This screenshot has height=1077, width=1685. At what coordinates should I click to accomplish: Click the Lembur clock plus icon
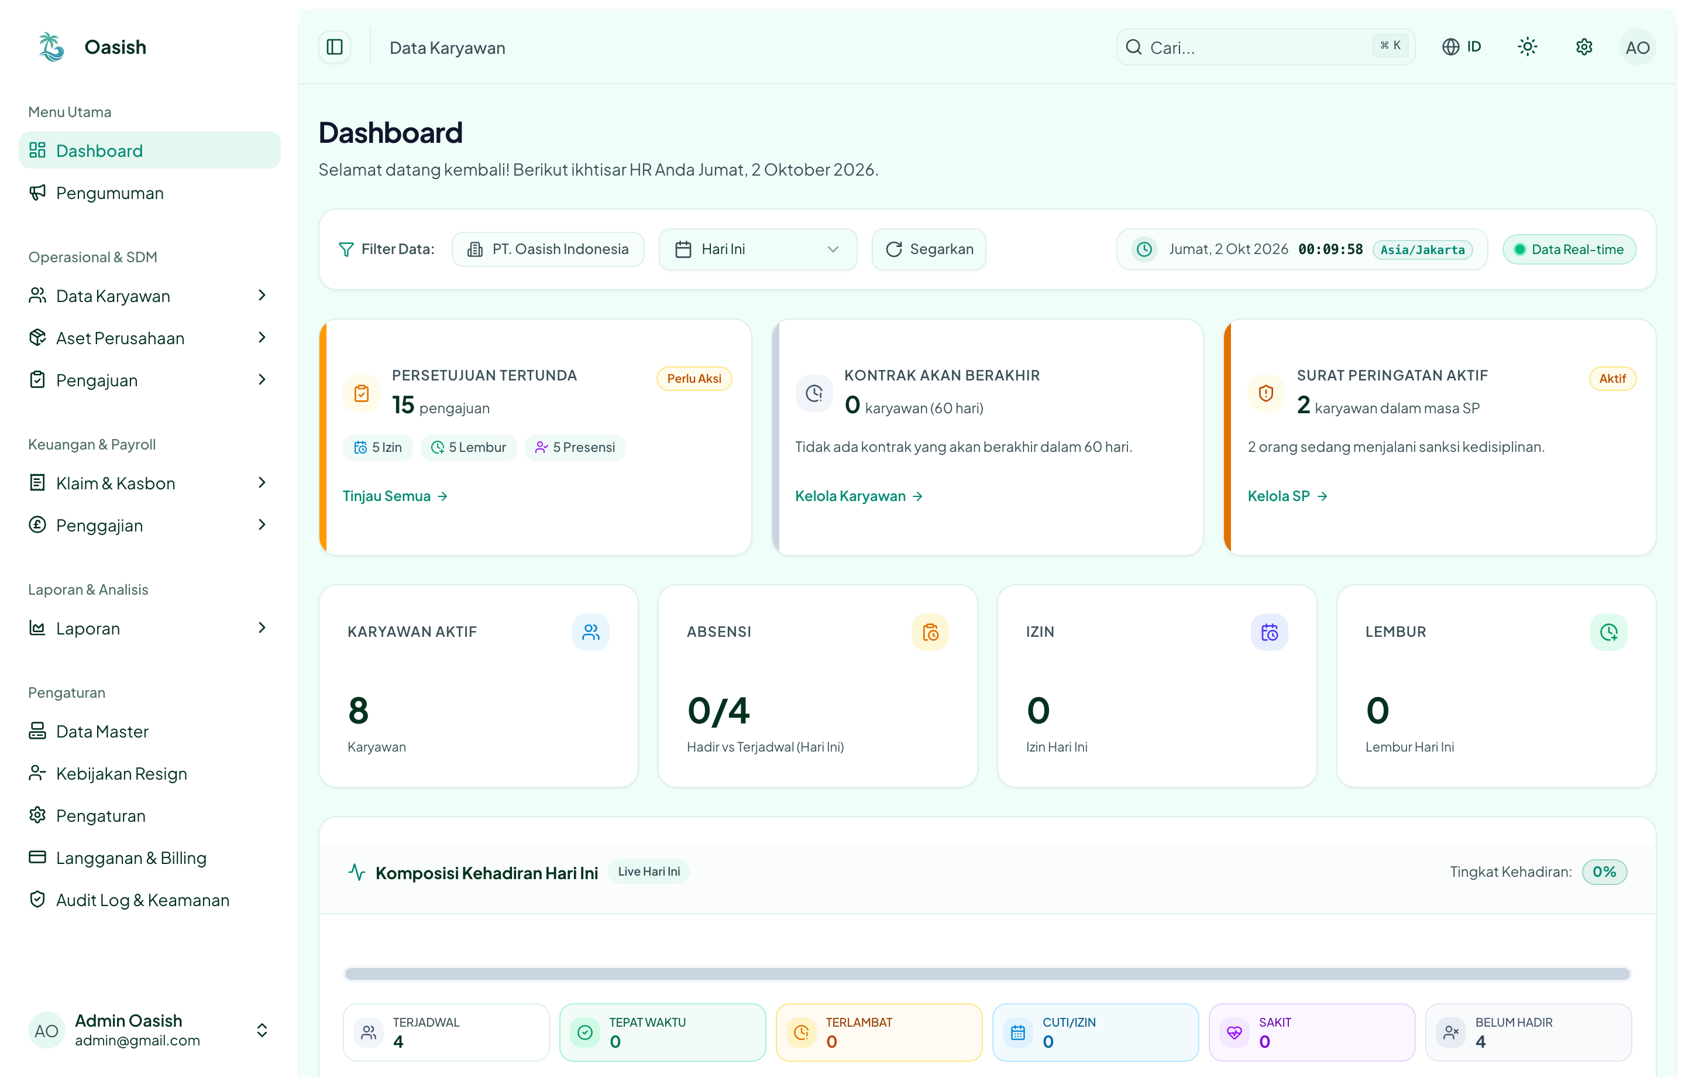1609,632
